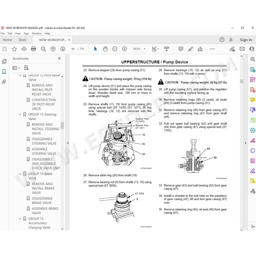Open the Sign menu
The width and height of the screenshot is (256, 256).
[26, 34]
